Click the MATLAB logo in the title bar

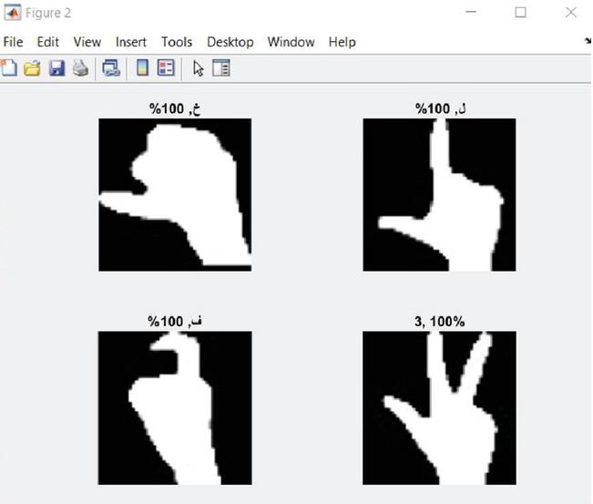point(12,14)
